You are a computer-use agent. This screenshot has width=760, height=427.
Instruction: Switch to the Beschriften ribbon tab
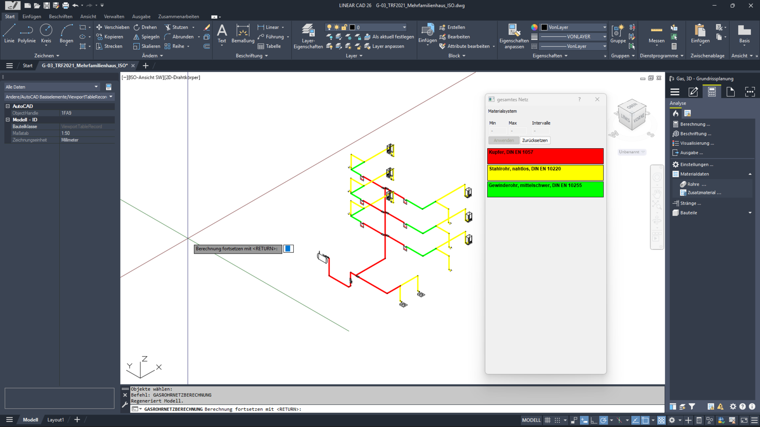click(61, 17)
